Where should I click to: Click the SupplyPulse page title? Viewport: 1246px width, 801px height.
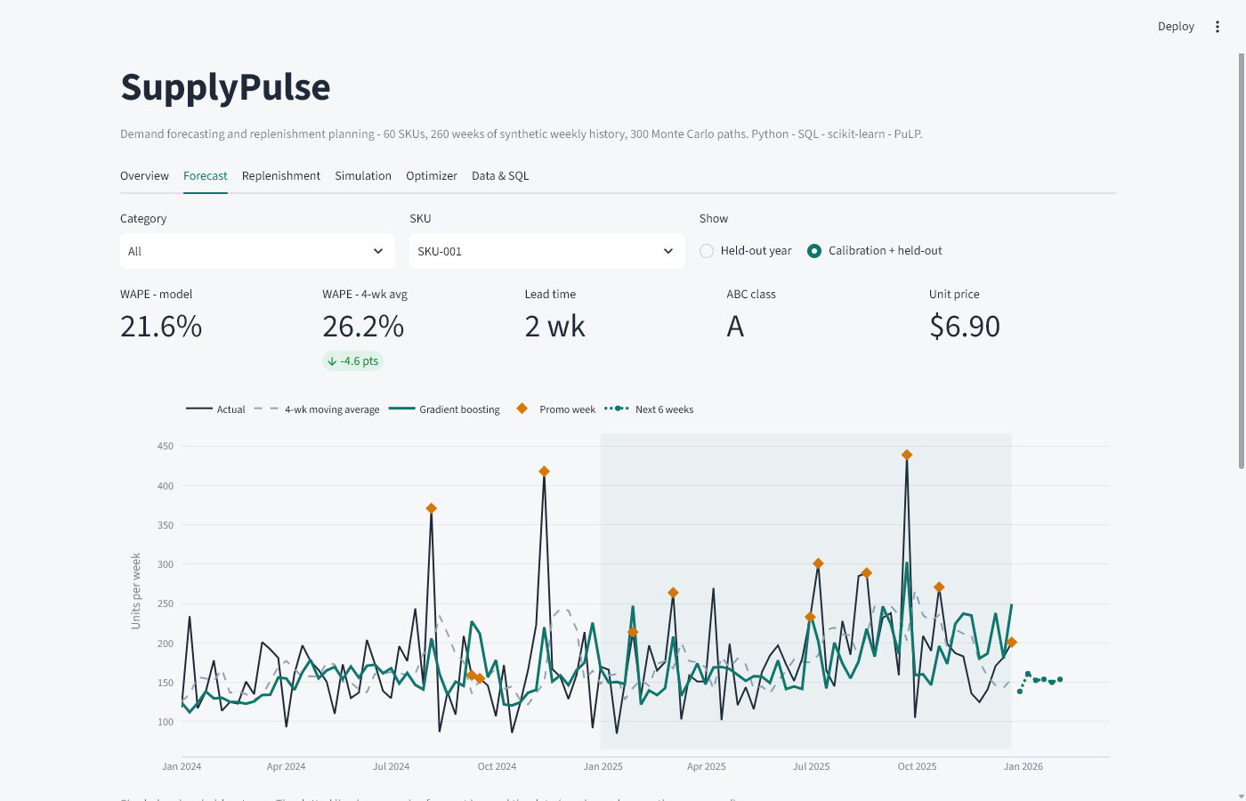(x=225, y=87)
